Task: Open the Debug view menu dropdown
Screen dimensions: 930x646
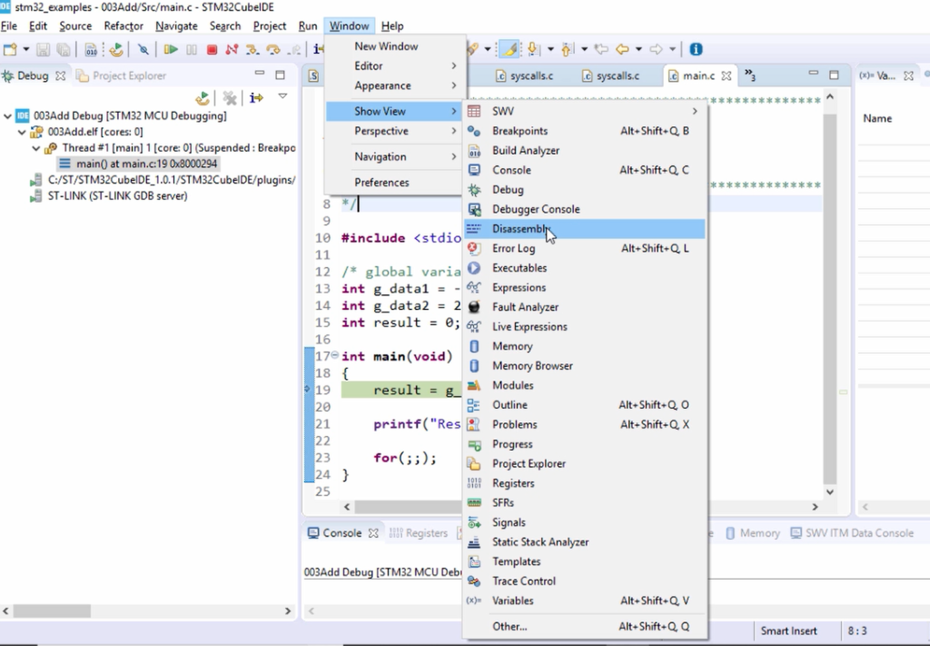Action: click(283, 96)
